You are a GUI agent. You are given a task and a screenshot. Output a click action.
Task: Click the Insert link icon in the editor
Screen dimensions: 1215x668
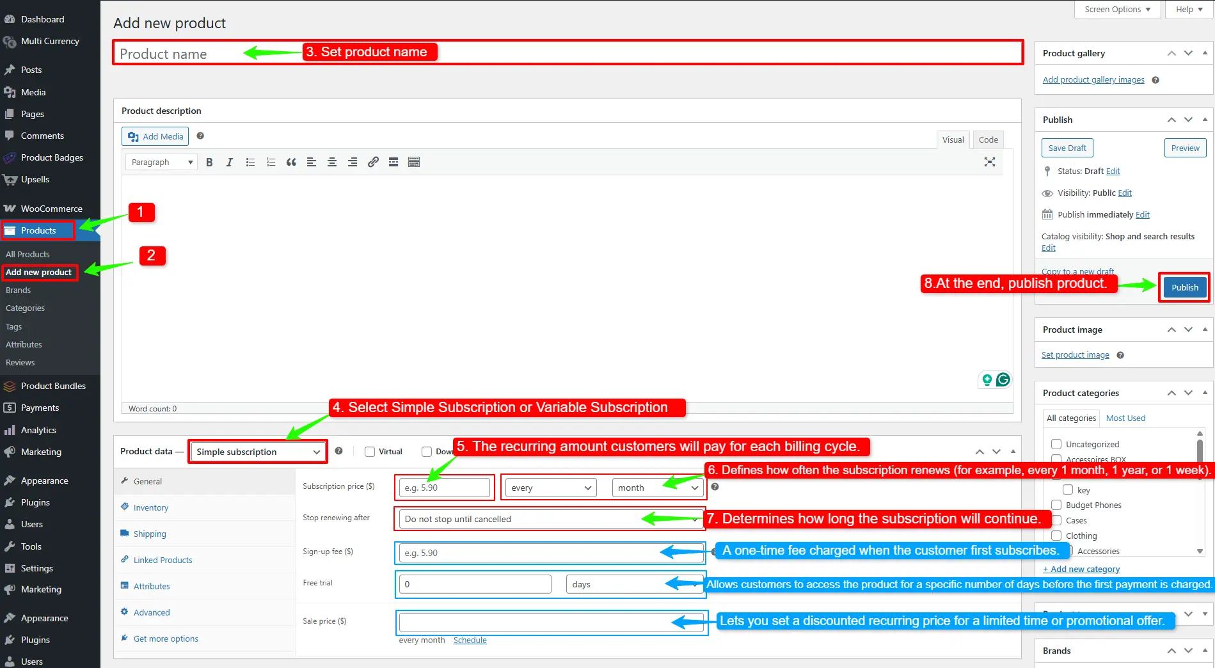pyautogui.click(x=373, y=163)
